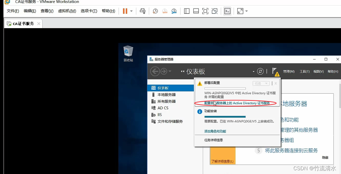Image resolution: width=341 pixels, height=174 pixels.
Task: Select 文件和存储服务 in the sidebar
Action: coord(170,121)
